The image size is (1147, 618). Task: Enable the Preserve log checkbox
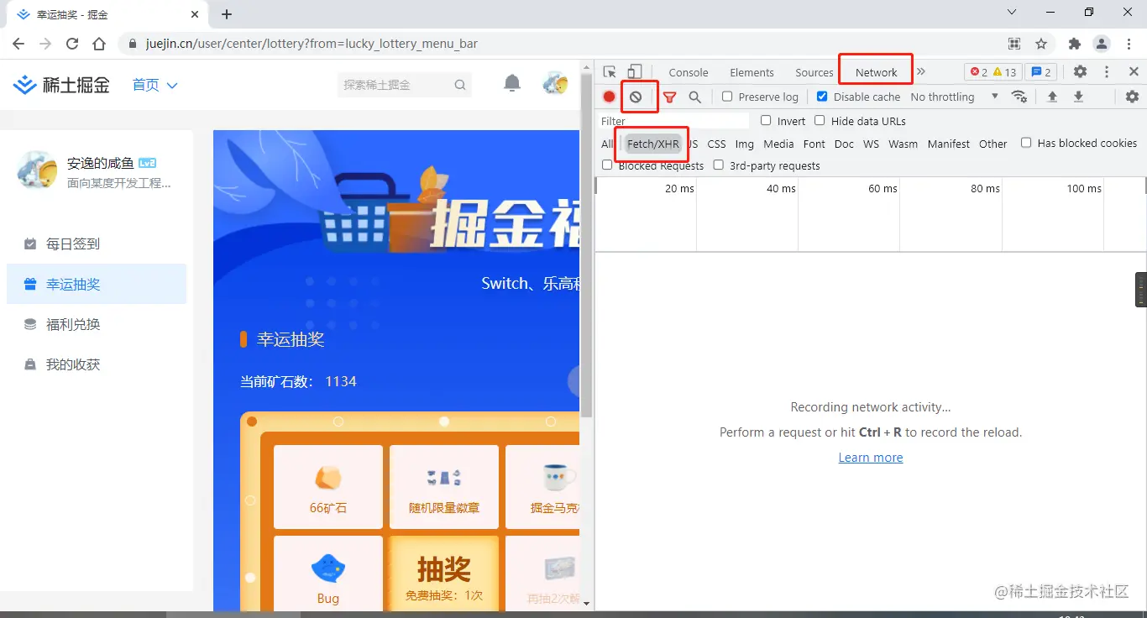pos(725,96)
